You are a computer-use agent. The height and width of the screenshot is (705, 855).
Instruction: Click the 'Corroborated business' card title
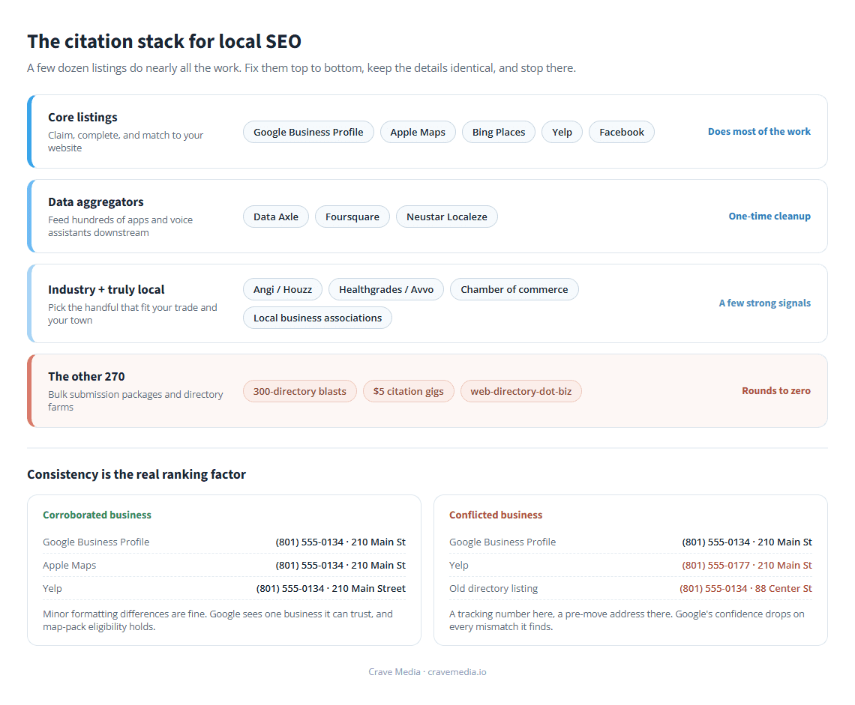(x=97, y=515)
